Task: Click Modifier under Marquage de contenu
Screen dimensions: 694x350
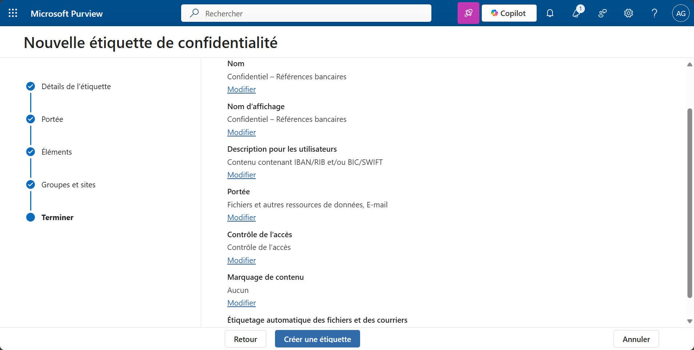Action: 242,303
